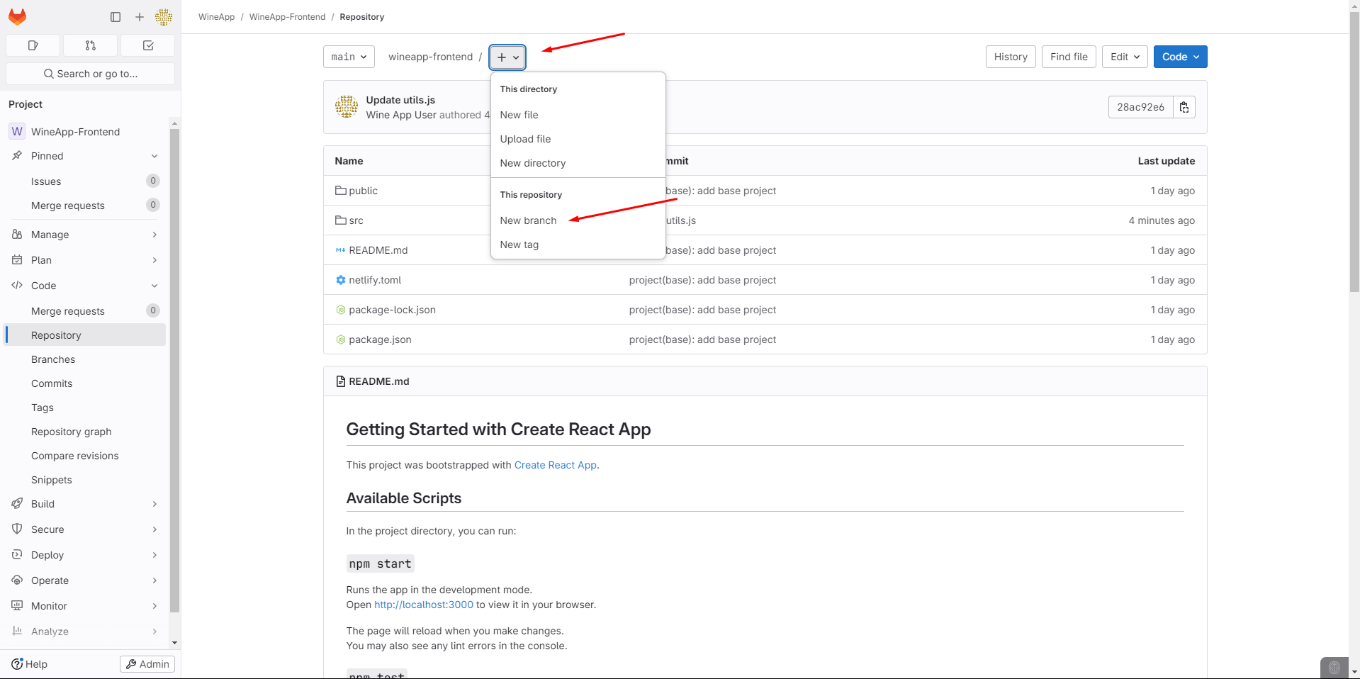Click the Search or go to field
Image resolution: width=1360 pixels, height=679 pixels.
click(x=91, y=74)
